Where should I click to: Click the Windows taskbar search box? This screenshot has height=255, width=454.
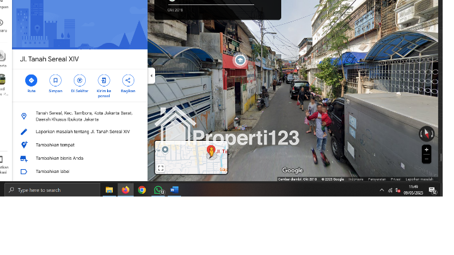[x=53, y=190]
